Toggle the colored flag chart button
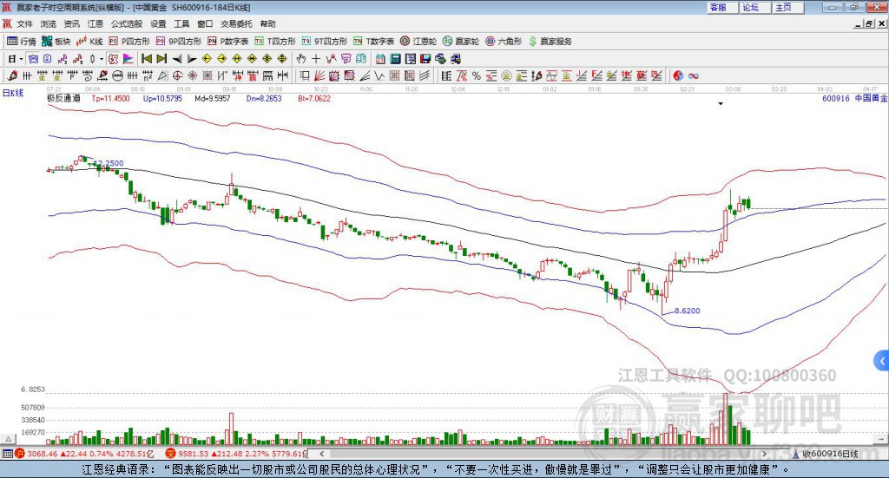This screenshot has height=478, width=889. (x=128, y=59)
